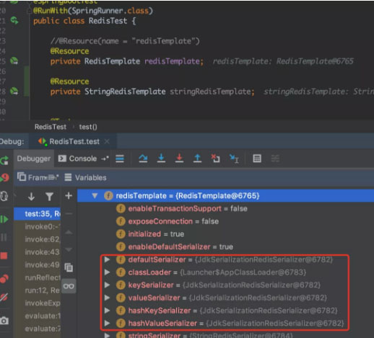Expand the keySerializer node
Screen dimensions: 374x338
(x=107, y=285)
